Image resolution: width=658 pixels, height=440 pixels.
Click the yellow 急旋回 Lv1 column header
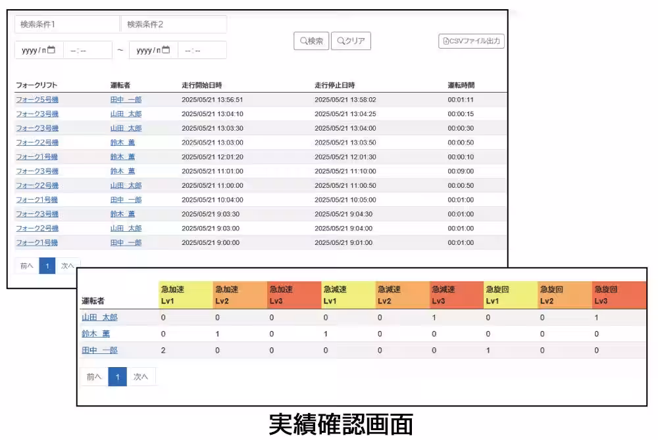pyautogui.click(x=511, y=295)
